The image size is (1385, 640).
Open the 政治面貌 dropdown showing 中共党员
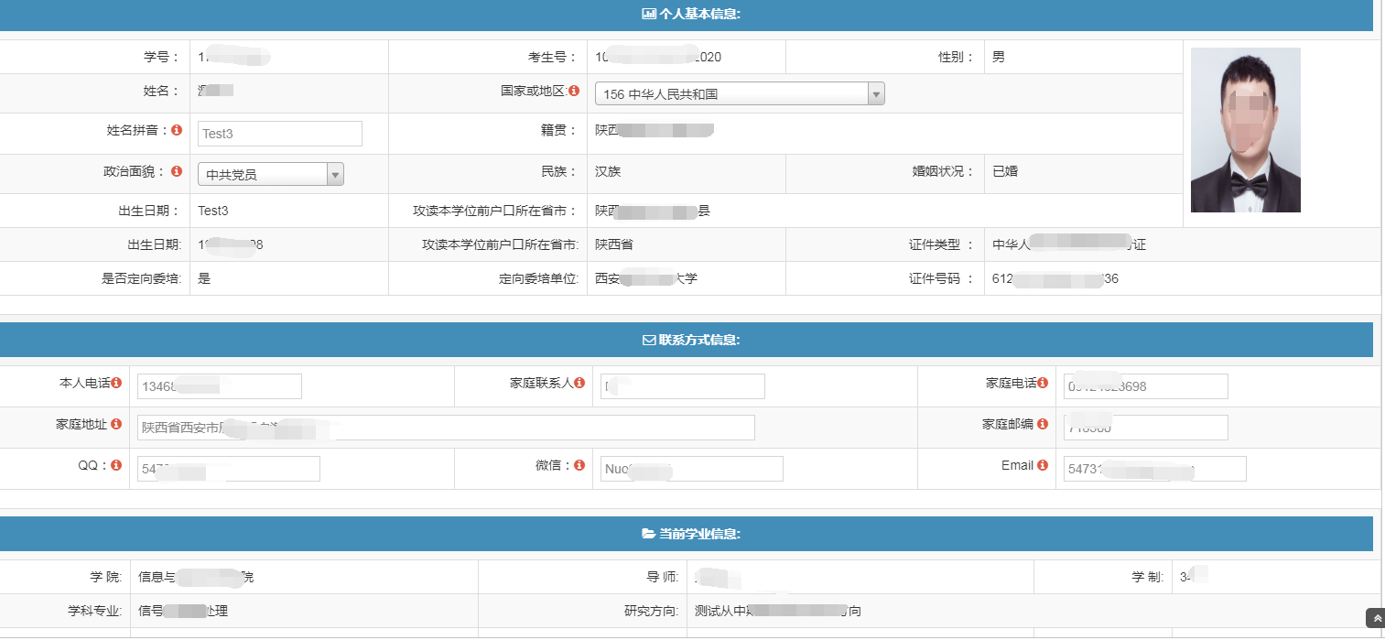click(x=270, y=174)
